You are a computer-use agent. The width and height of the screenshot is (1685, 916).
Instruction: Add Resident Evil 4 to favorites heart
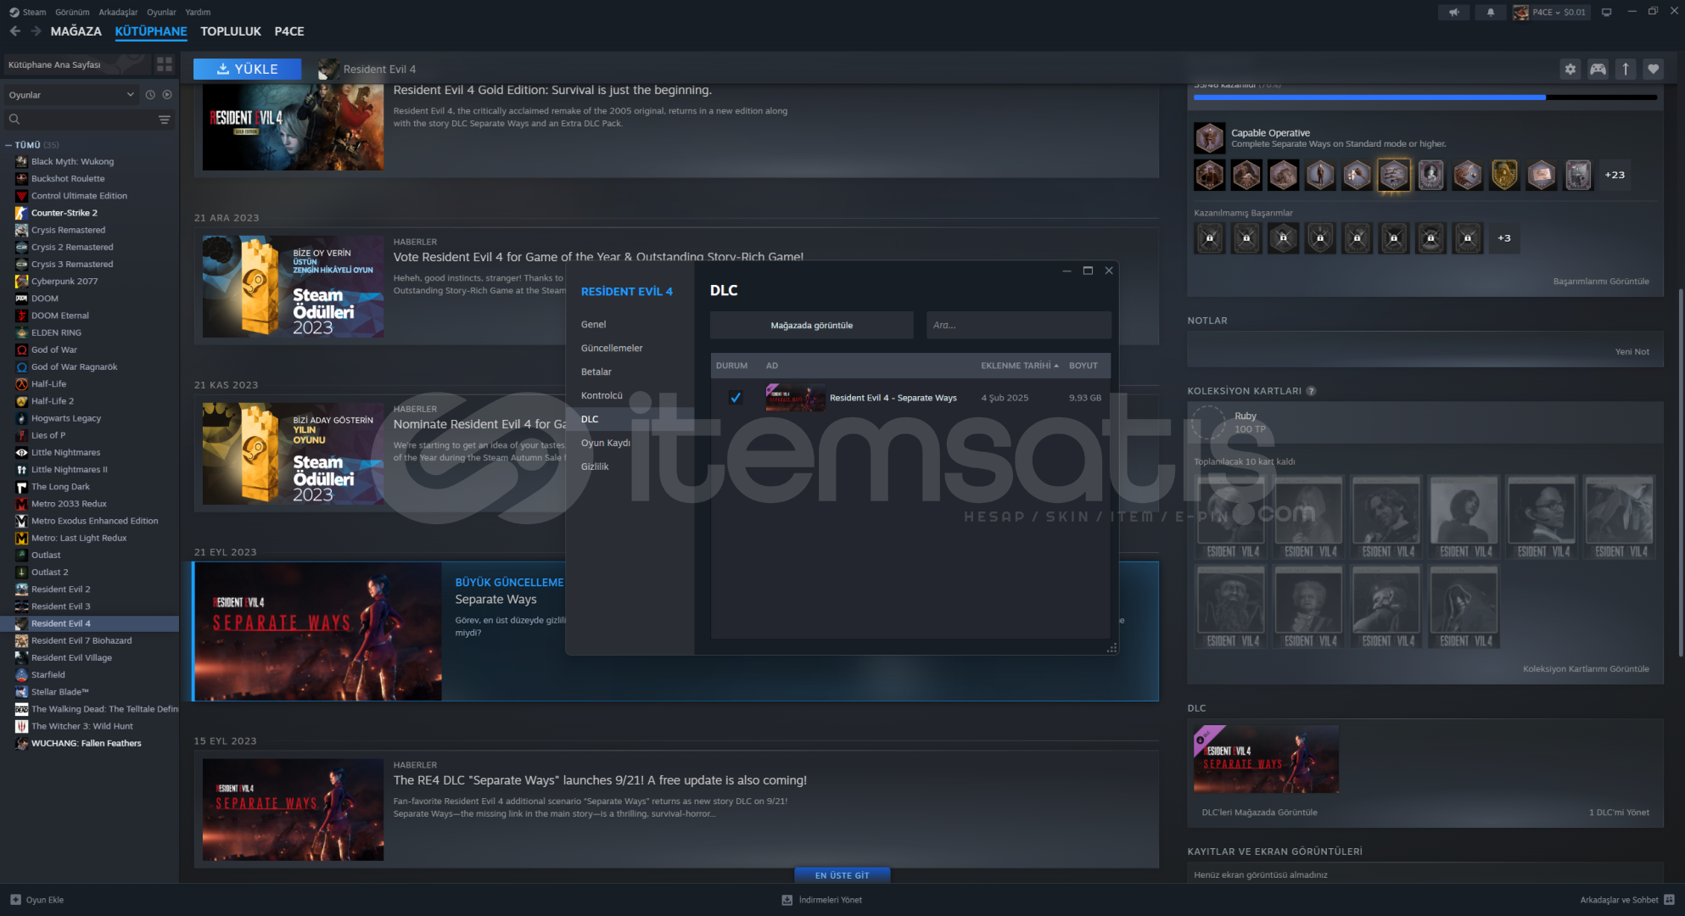[1653, 69]
